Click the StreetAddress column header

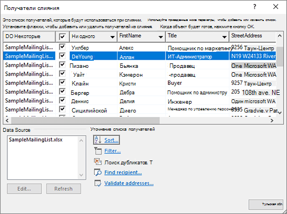tap(252, 36)
